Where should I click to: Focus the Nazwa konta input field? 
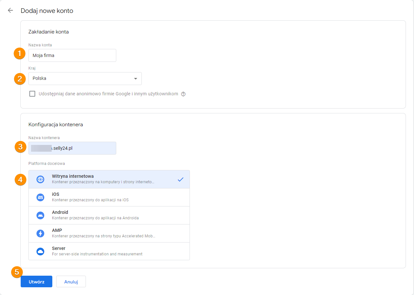[72, 55]
